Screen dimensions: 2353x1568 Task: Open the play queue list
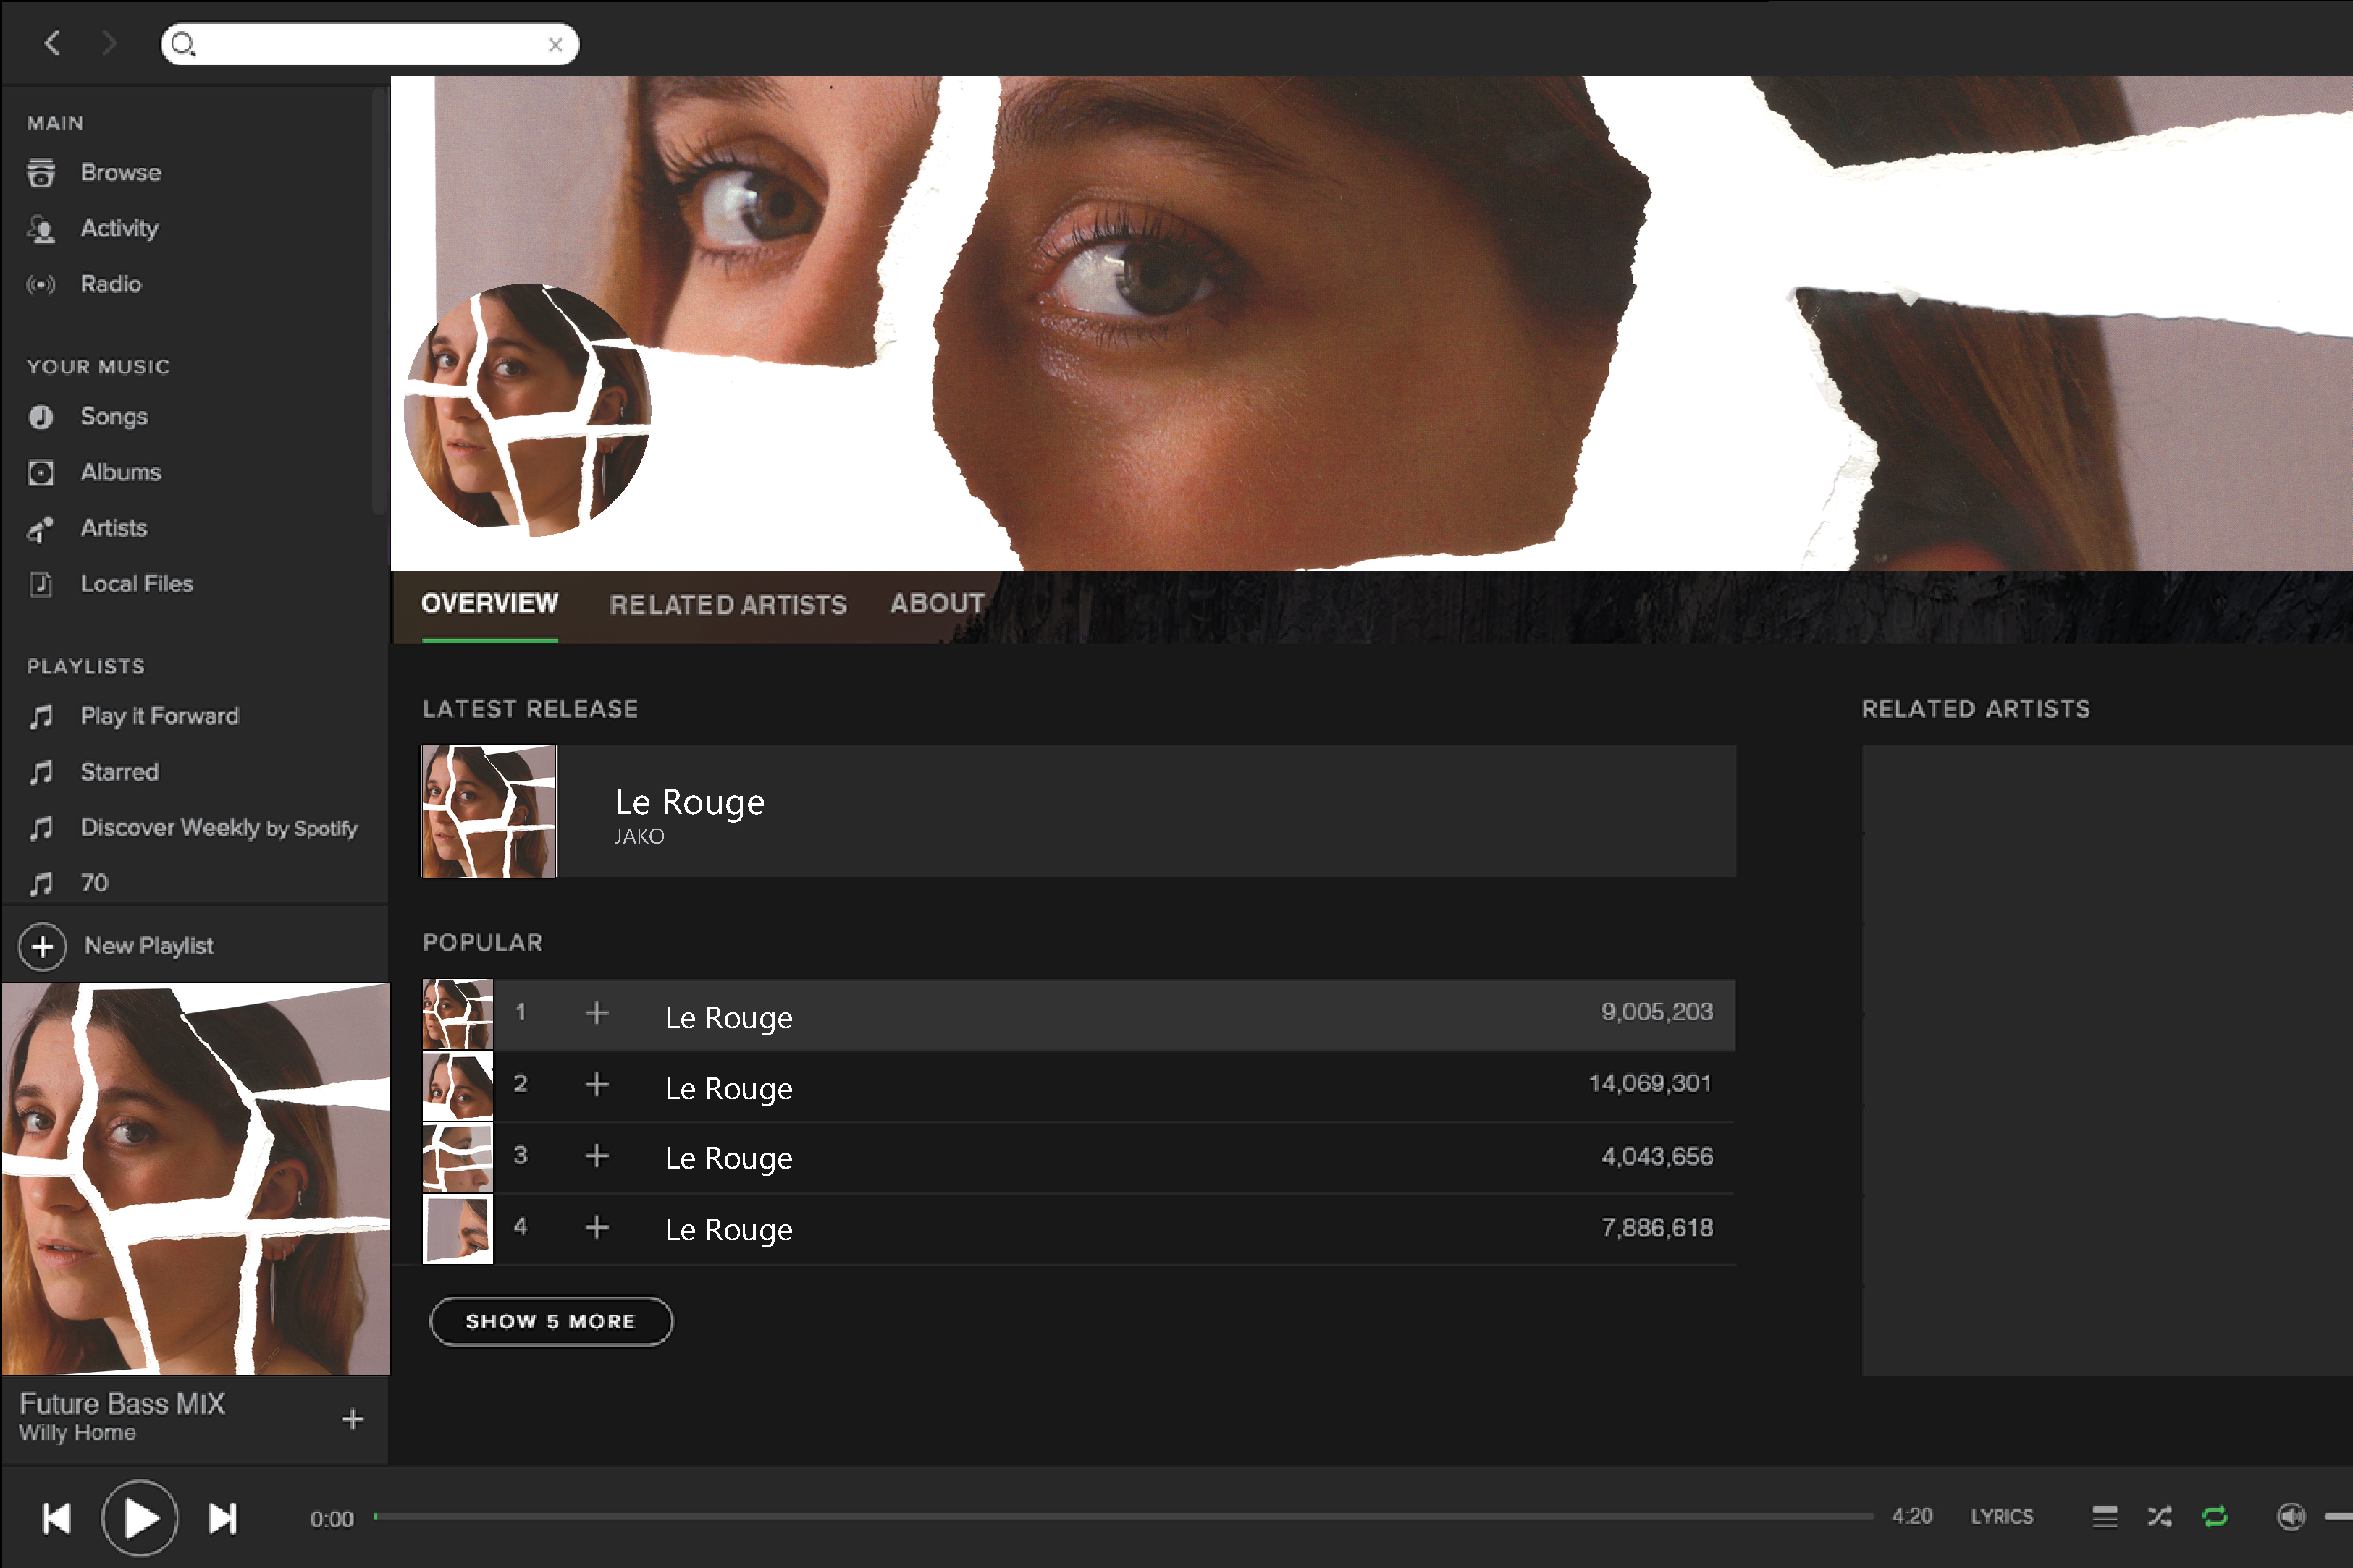(2104, 1517)
